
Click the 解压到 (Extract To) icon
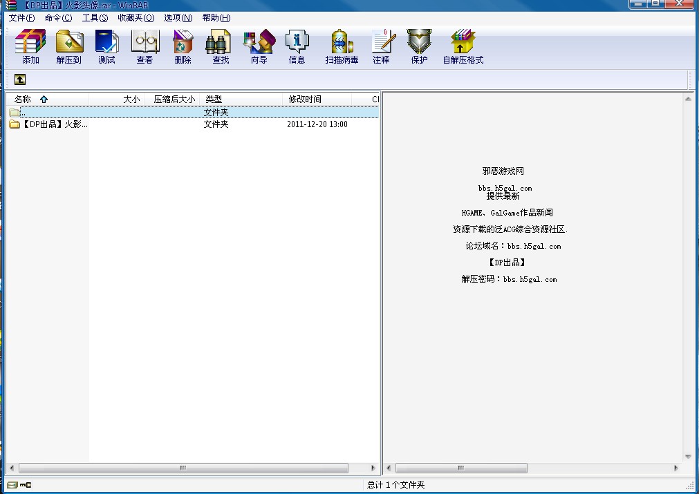click(x=68, y=46)
